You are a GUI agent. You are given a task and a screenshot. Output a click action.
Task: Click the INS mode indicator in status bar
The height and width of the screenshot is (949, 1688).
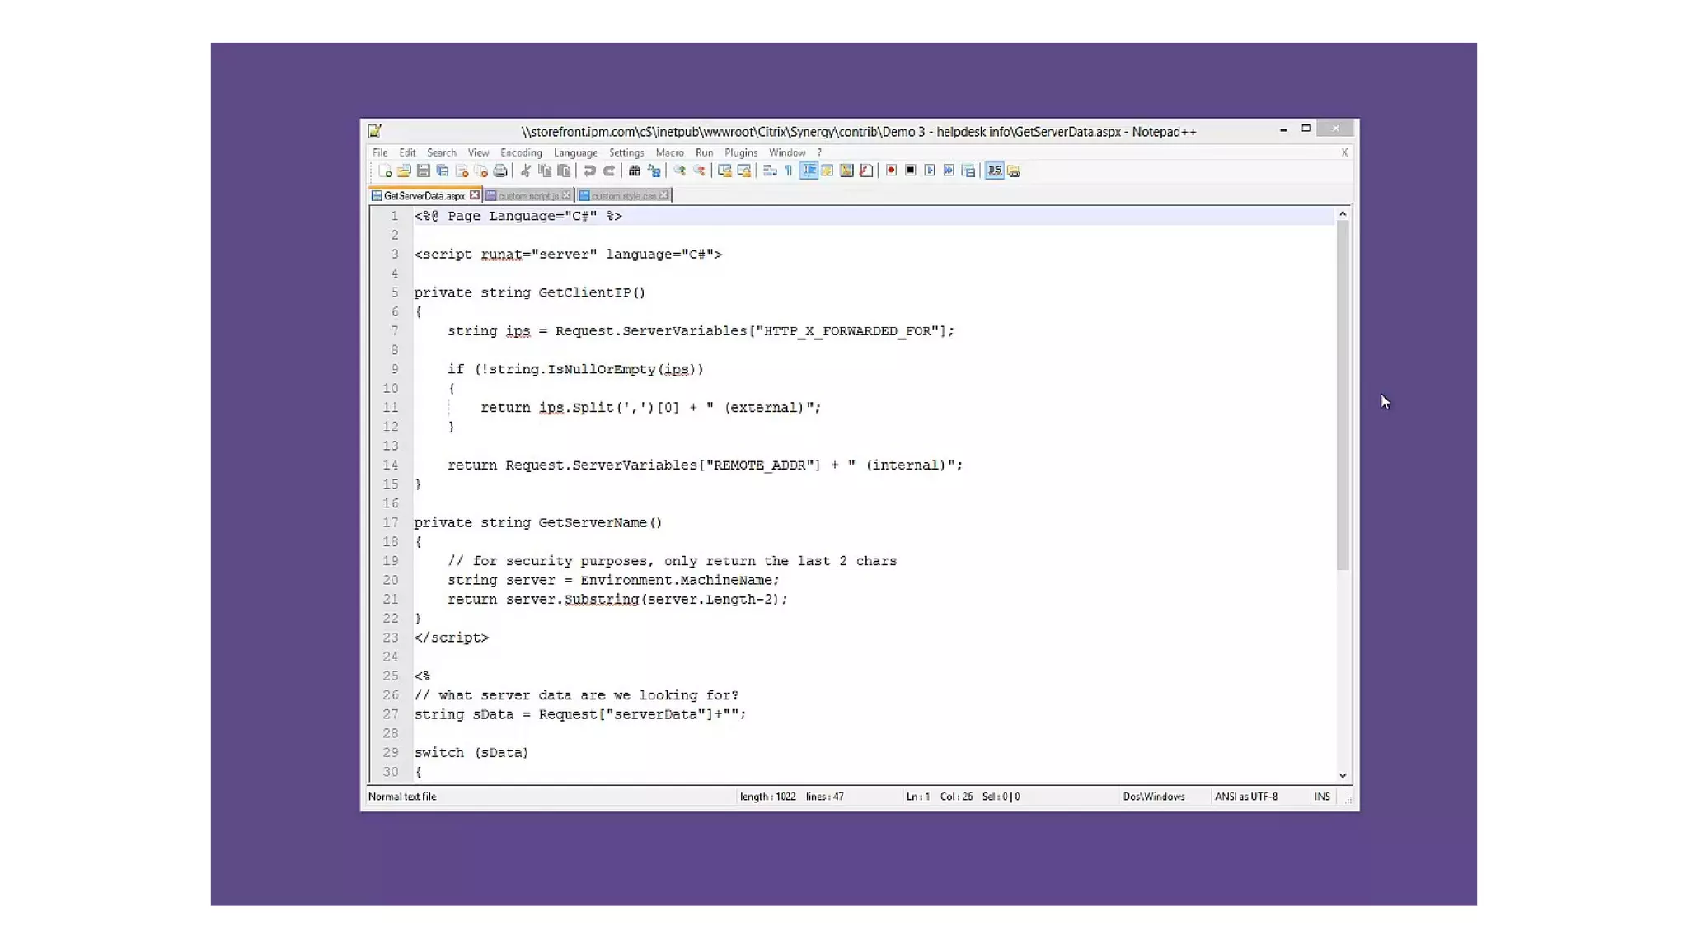tap(1322, 797)
